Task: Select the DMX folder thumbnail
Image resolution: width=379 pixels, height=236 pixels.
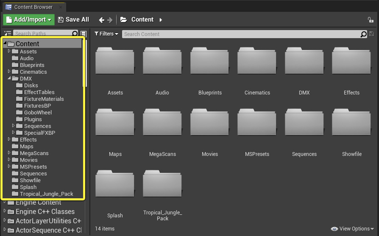Action: (x=304, y=61)
